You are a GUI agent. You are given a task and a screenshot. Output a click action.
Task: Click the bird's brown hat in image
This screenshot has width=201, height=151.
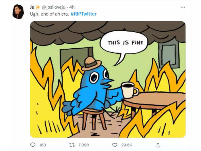[x=91, y=64]
